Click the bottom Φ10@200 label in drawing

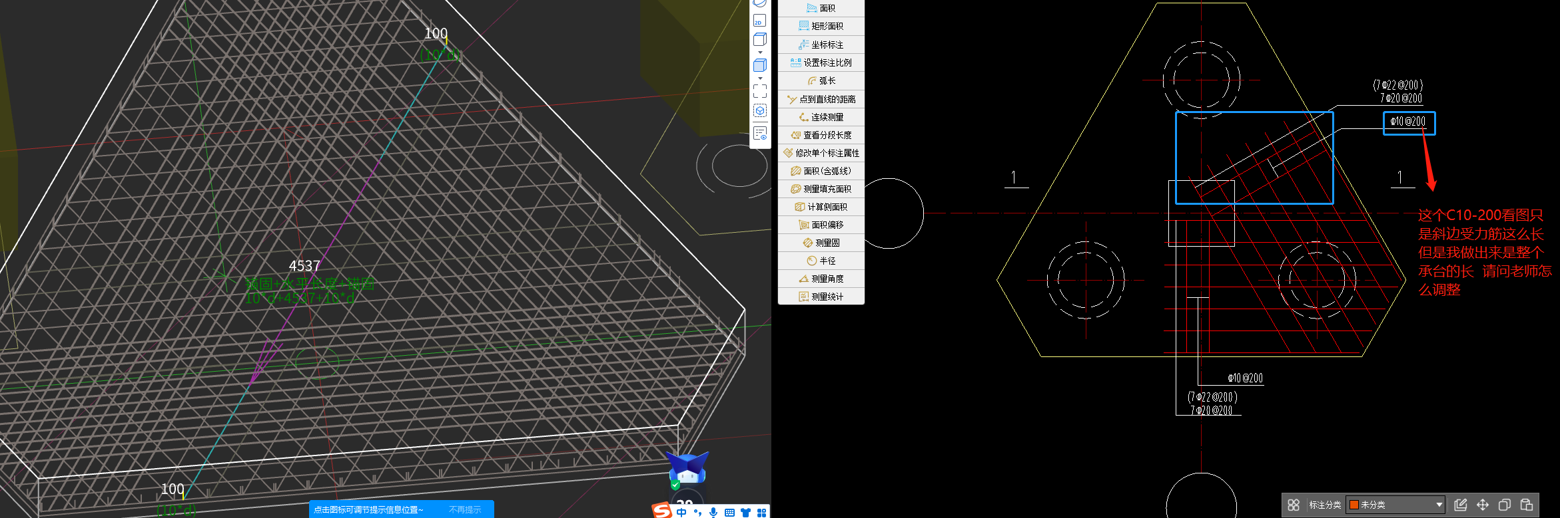click(x=1246, y=378)
